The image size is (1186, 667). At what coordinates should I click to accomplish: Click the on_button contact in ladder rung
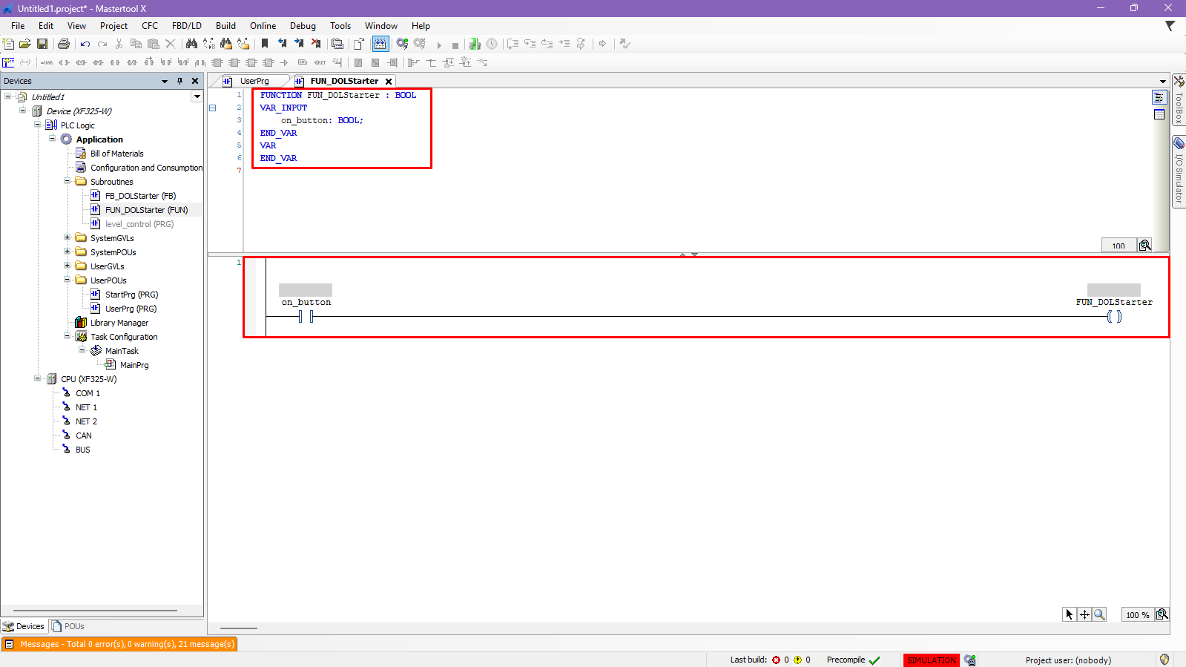pyautogui.click(x=306, y=316)
